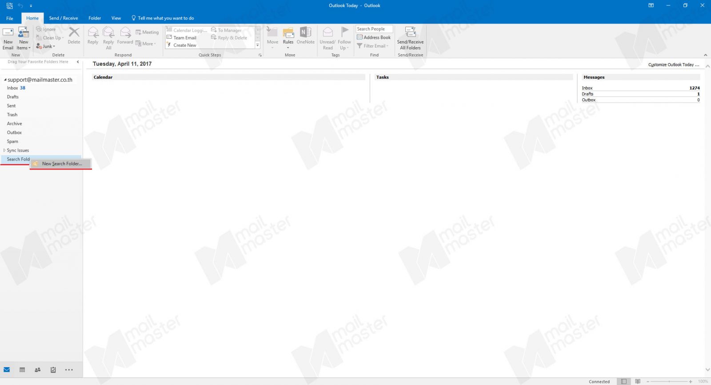Select the Team Email quick step
The width and height of the screenshot is (711, 385).
(x=181, y=38)
